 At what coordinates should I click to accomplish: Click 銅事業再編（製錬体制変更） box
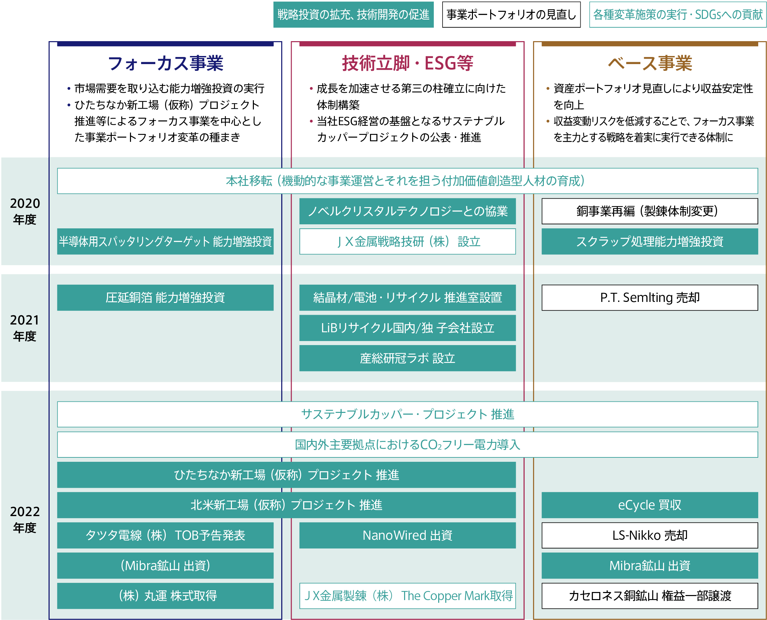click(650, 211)
